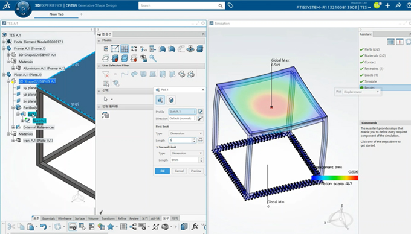Toggle the mirrored extent icon next to Length
The image size is (411, 234).
(x=201, y=141)
